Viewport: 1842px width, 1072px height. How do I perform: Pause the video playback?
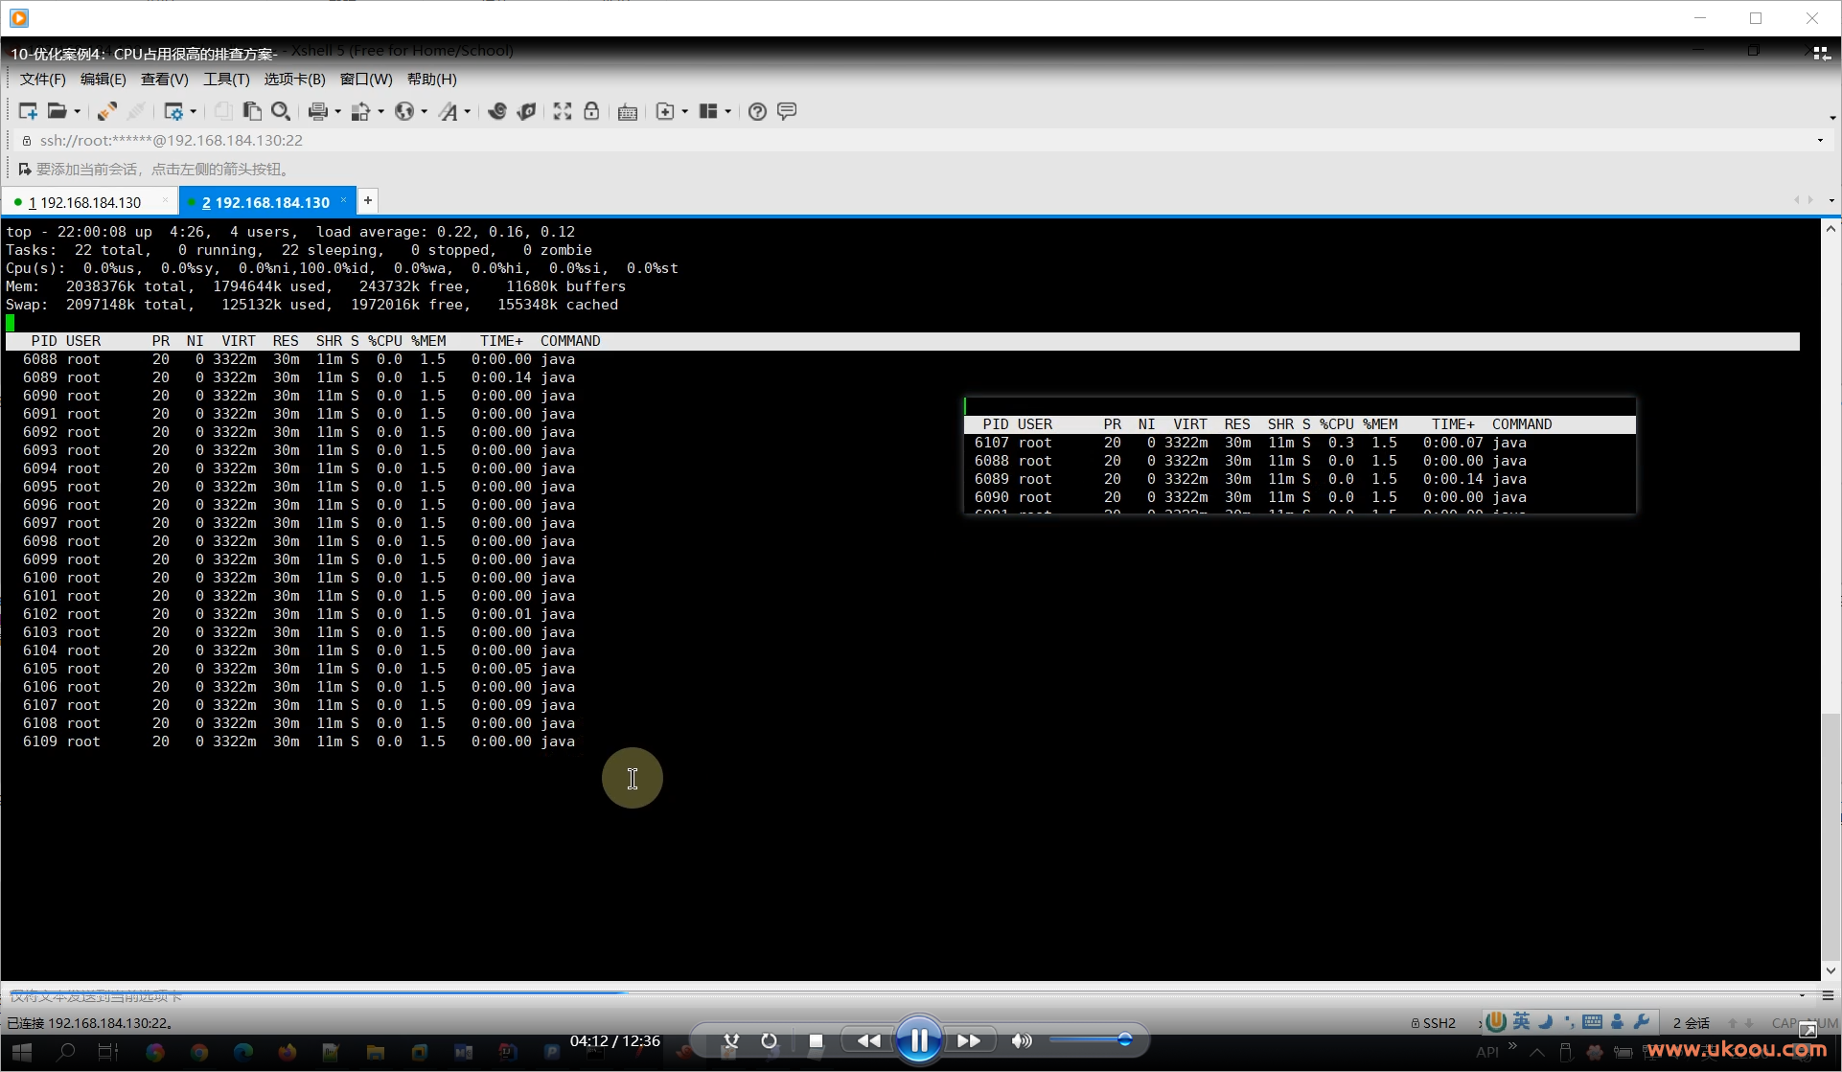click(918, 1040)
